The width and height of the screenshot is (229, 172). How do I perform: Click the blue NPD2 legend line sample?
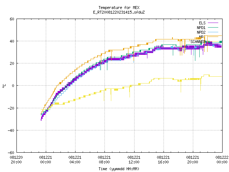tap(213, 32)
